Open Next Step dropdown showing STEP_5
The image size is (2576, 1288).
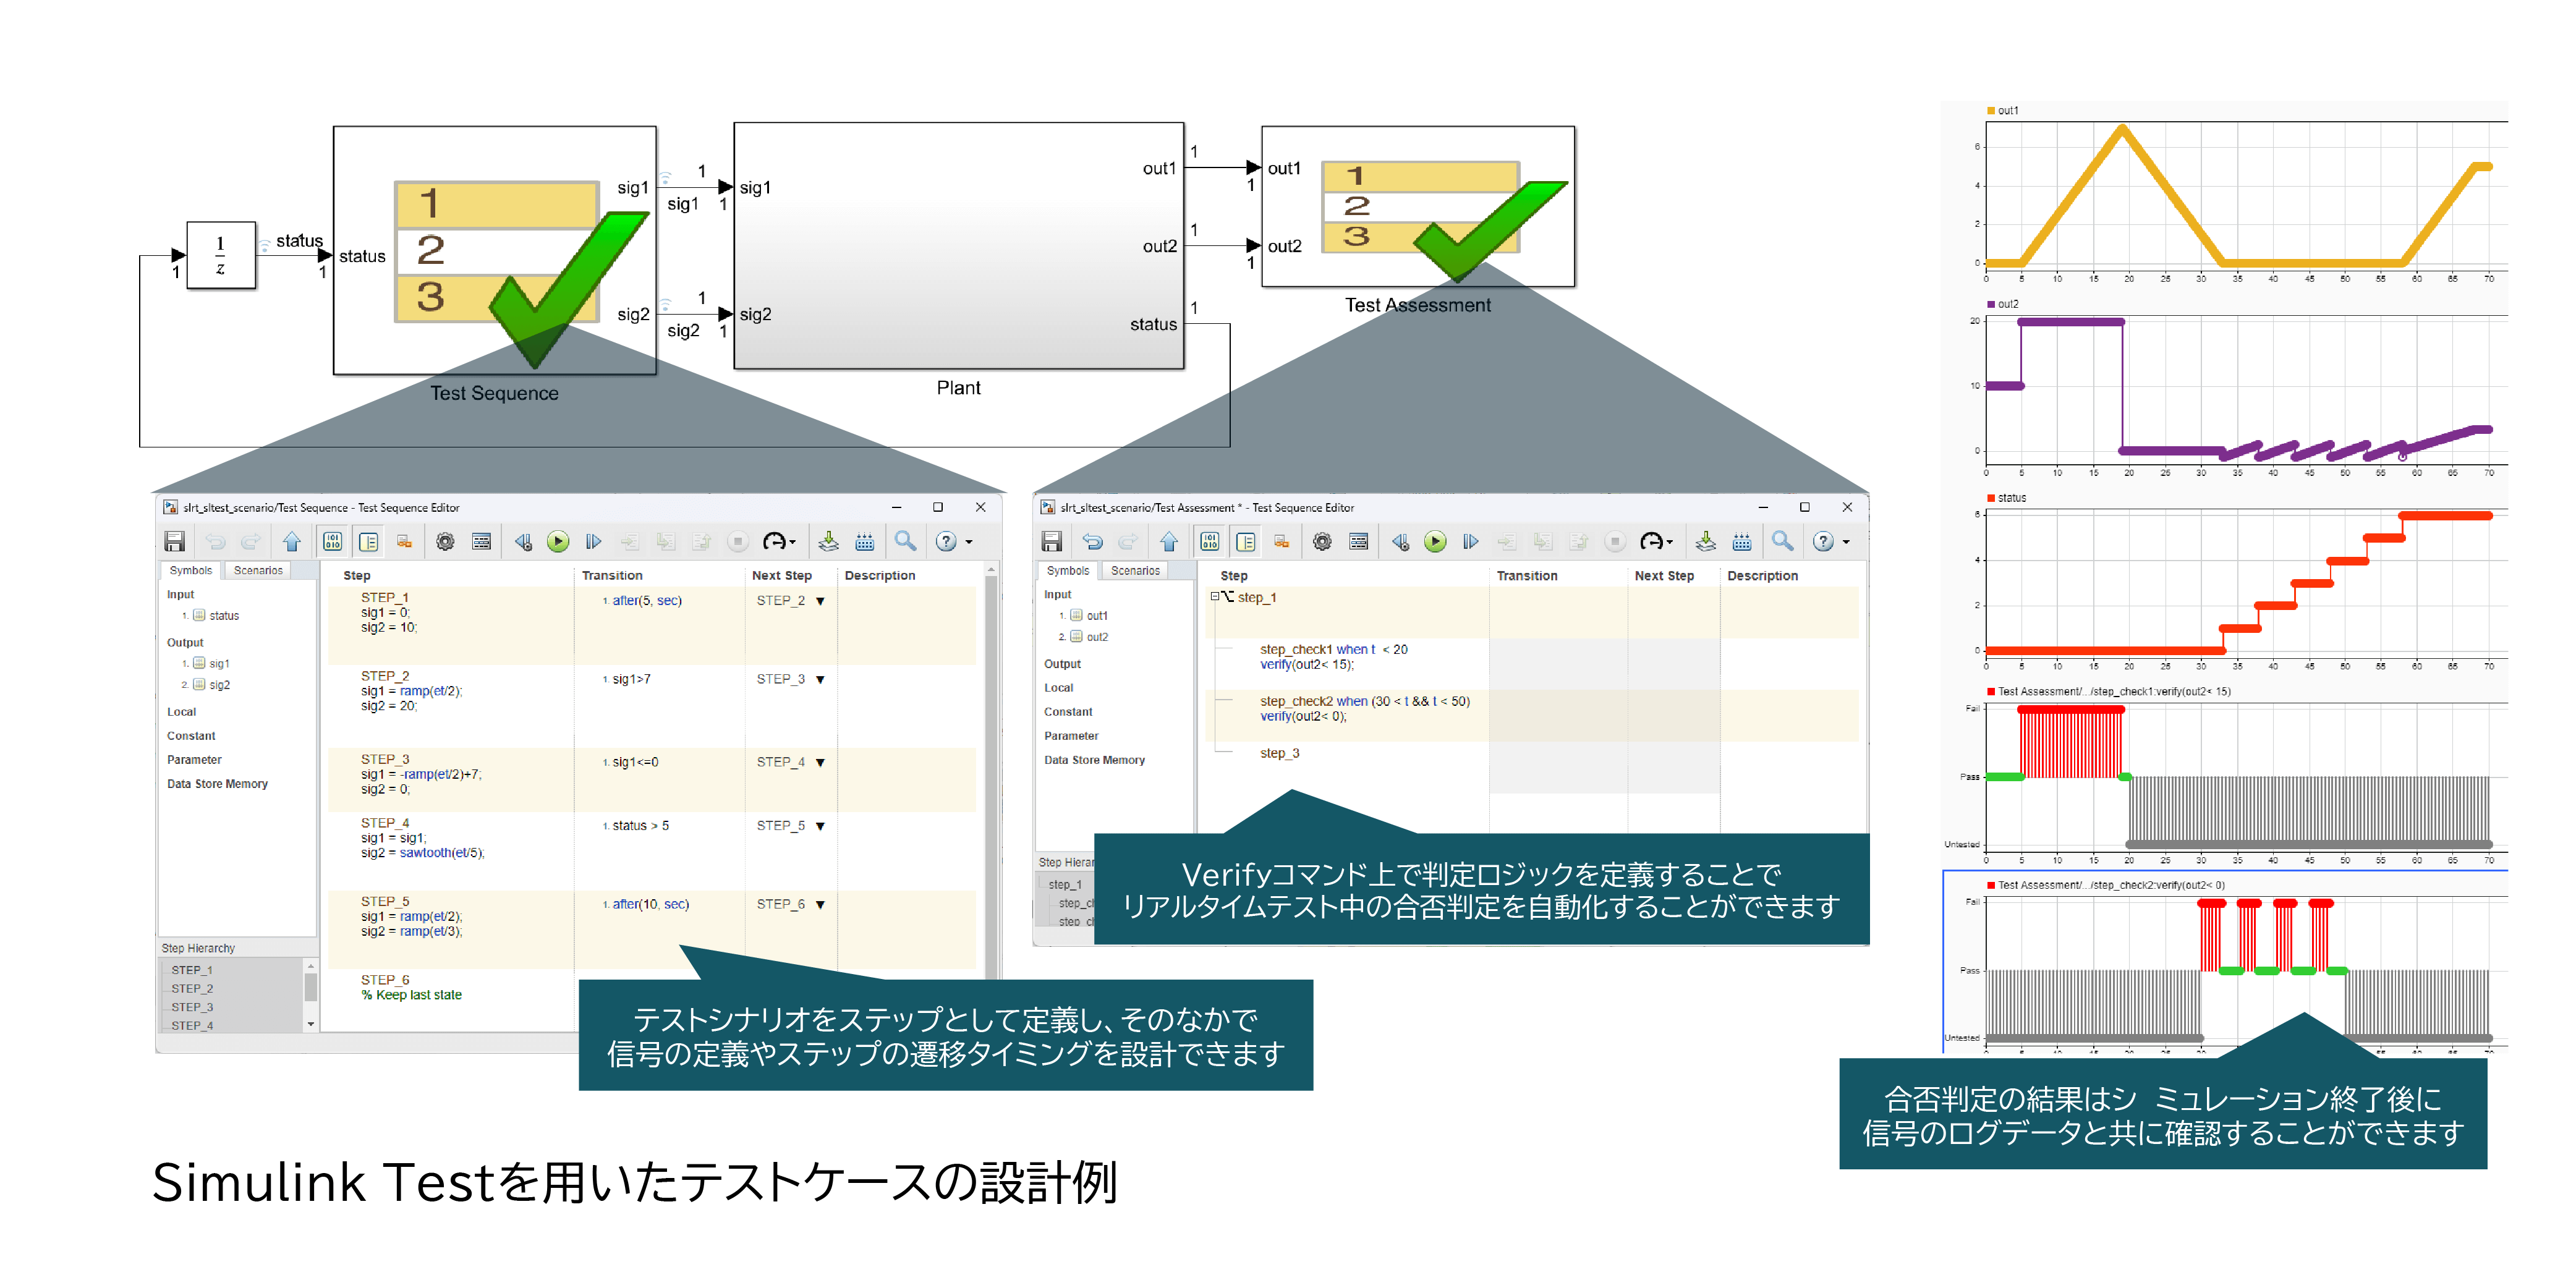point(820,826)
